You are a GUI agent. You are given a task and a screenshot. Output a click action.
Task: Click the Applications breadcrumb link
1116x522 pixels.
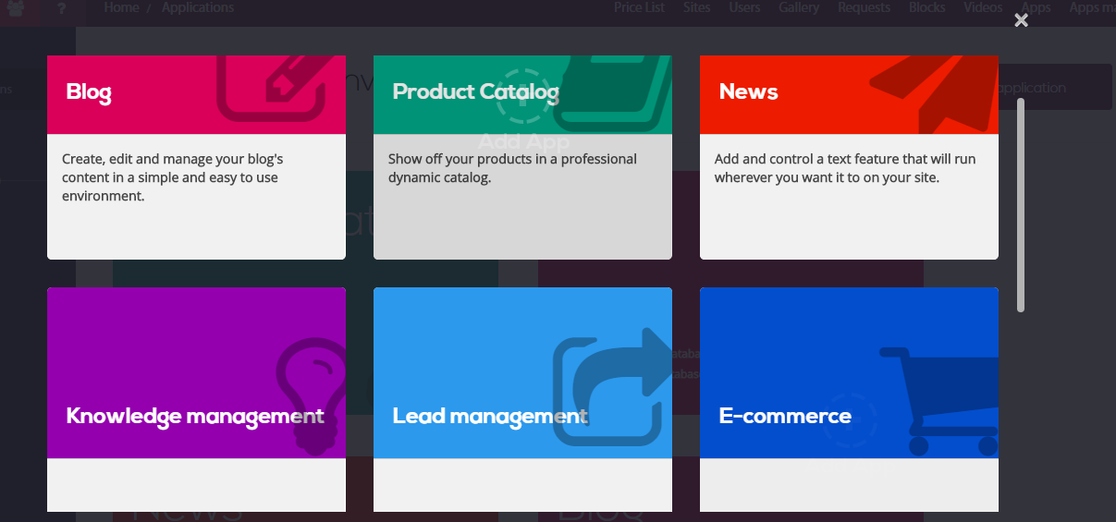[x=198, y=7]
